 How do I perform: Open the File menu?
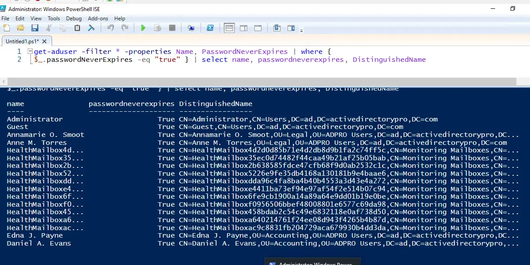click(5, 19)
